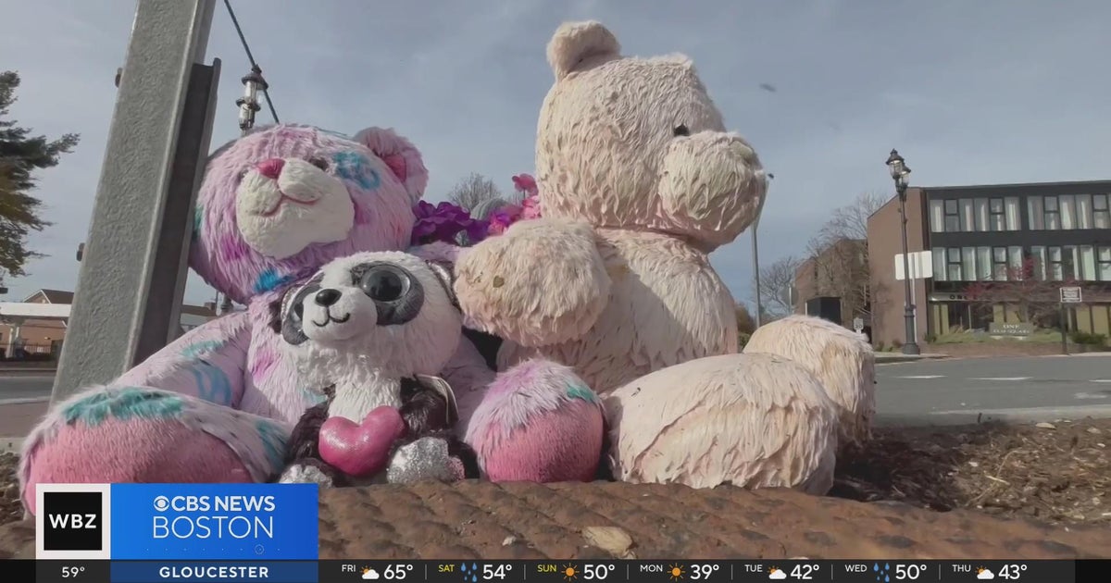Click the TUE day label
1111x583 pixels.
click(754, 570)
